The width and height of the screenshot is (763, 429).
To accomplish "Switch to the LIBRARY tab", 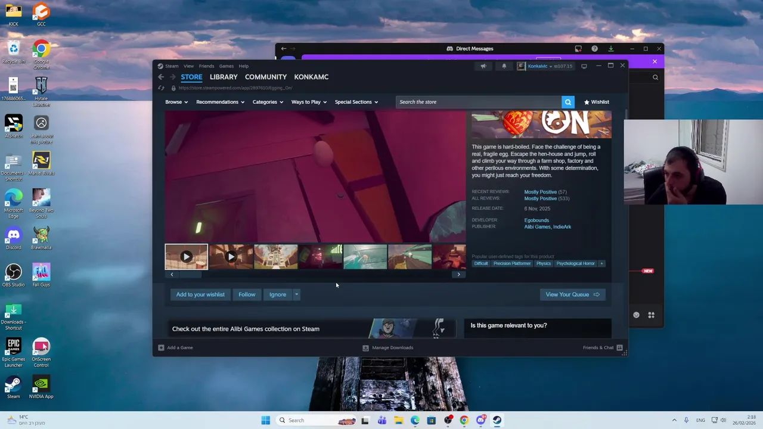I will (x=224, y=77).
